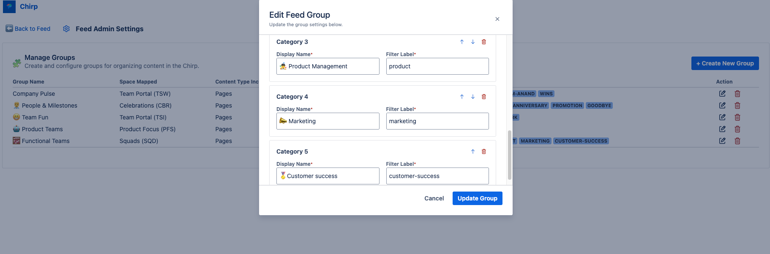Click Celebrations (CBR) space cell

(x=145, y=105)
